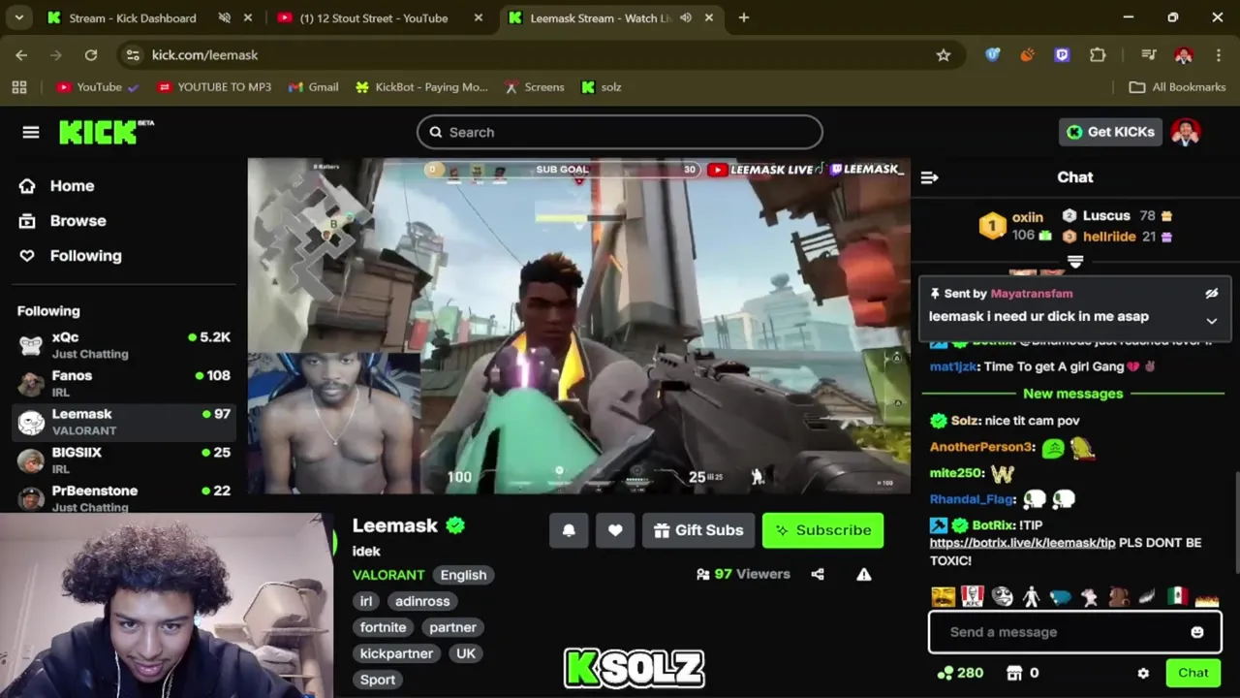
Task: Open your Kick profile avatar menu
Action: [x=1186, y=132]
